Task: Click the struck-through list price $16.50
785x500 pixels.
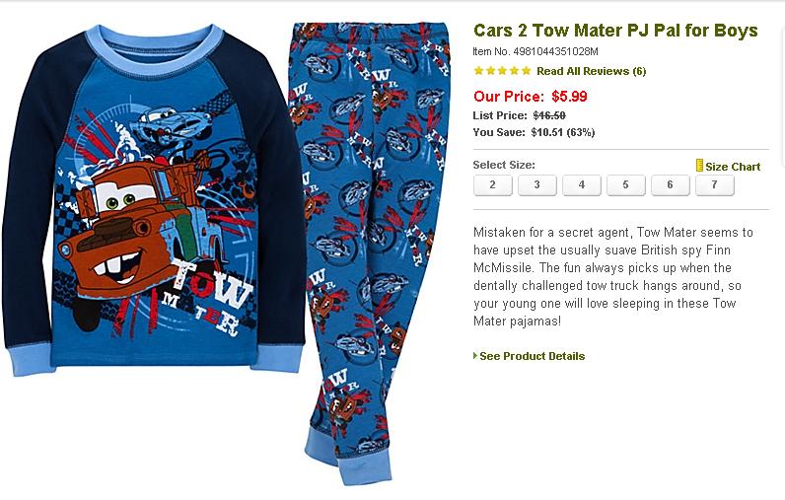Action: [549, 115]
